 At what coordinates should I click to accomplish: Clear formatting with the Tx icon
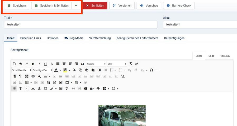coord(131,64)
